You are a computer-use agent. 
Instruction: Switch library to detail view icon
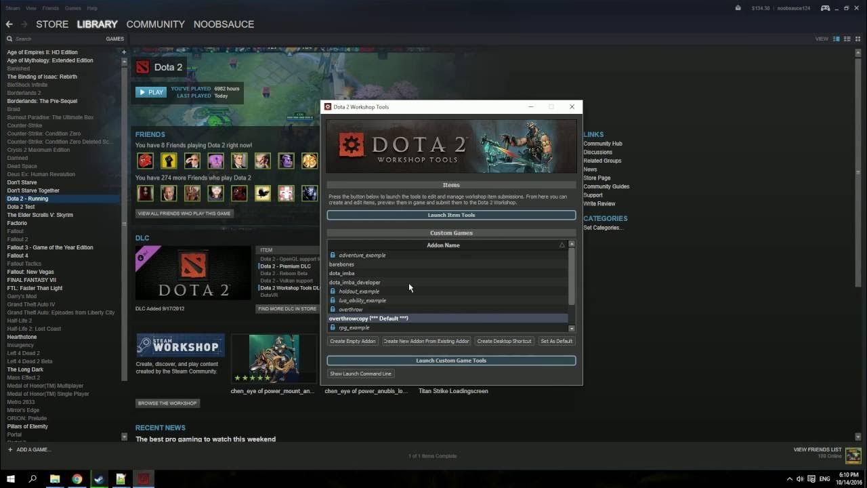(x=837, y=39)
